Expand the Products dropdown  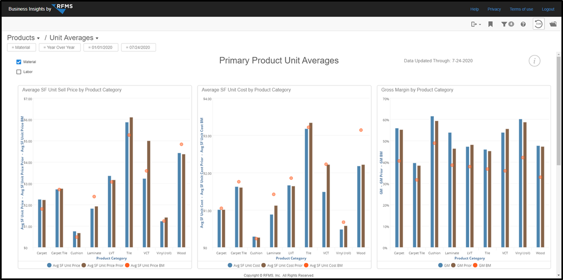pyautogui.click(x=23, y=38)
